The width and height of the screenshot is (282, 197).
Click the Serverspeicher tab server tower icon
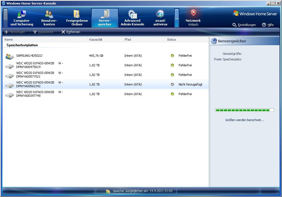[x=105, y=14]
